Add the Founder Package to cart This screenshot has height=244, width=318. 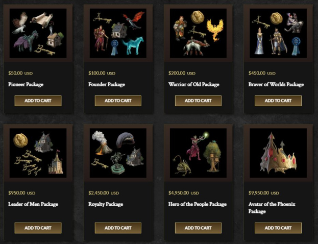[x=118, y=101]
